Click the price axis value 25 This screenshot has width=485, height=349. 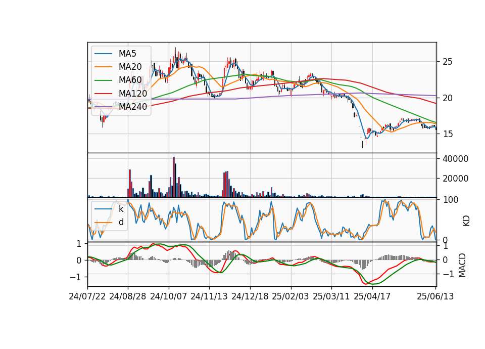coord(448,62)
